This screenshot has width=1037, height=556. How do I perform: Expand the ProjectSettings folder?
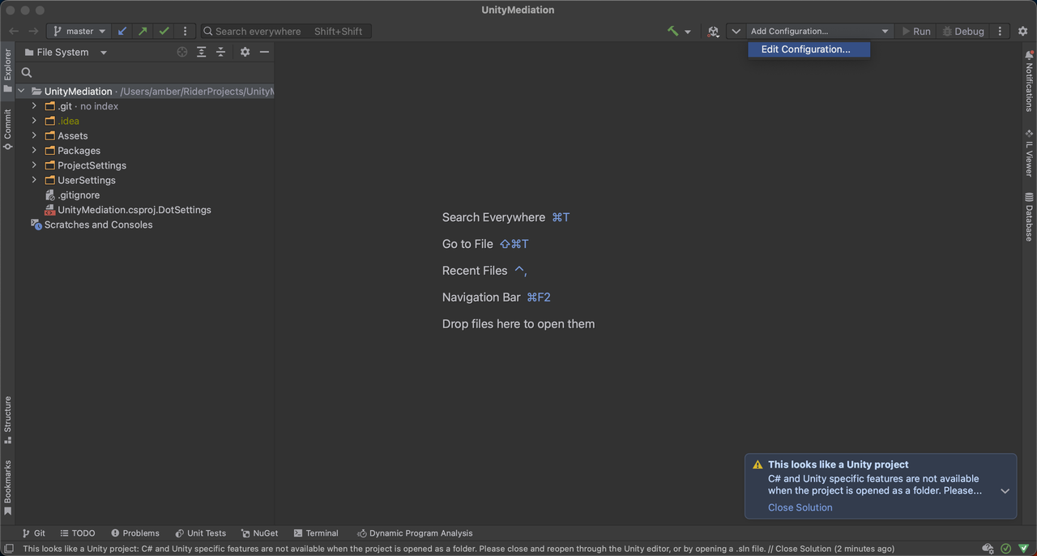[34, 165]
